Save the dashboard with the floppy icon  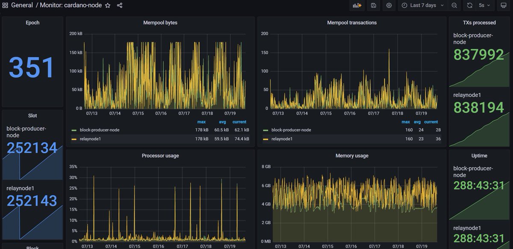[373, 6]
